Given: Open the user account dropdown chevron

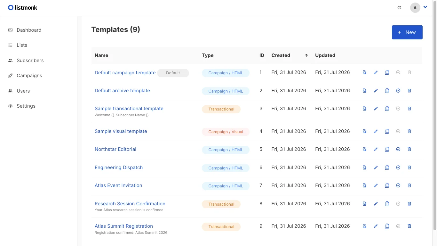Looking at the screenshot, I should (425, 7).
